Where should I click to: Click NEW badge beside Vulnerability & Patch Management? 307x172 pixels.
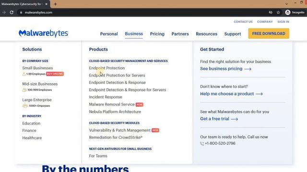point(155,130)
